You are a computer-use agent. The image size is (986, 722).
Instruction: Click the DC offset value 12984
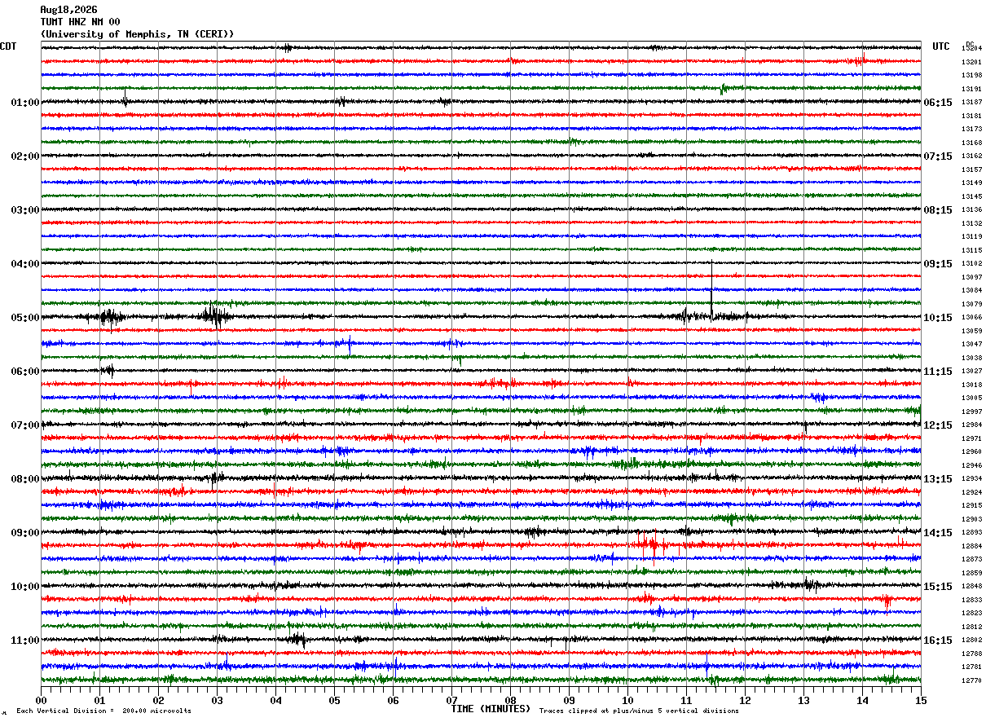972,425
